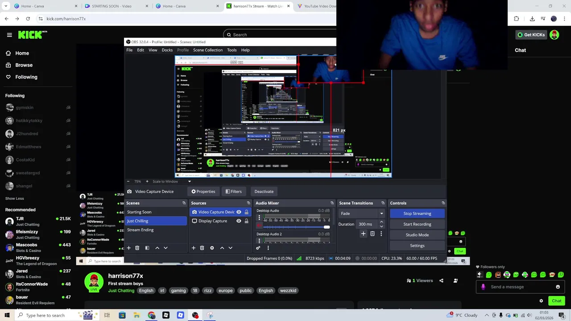Open the OBS Tools menu
571x321 pixels.
232,50
